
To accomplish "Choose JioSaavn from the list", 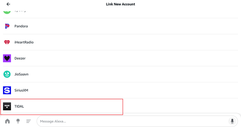I will [121, 74].
